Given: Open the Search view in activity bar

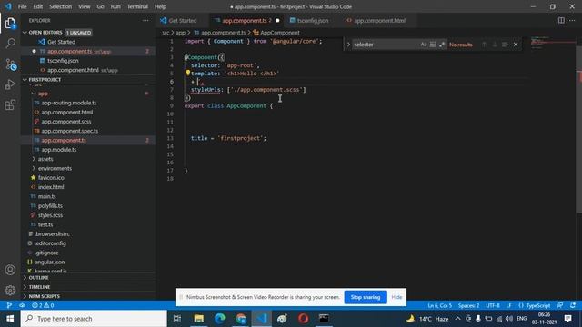Looking at the screenshot, I should [10, 44].
